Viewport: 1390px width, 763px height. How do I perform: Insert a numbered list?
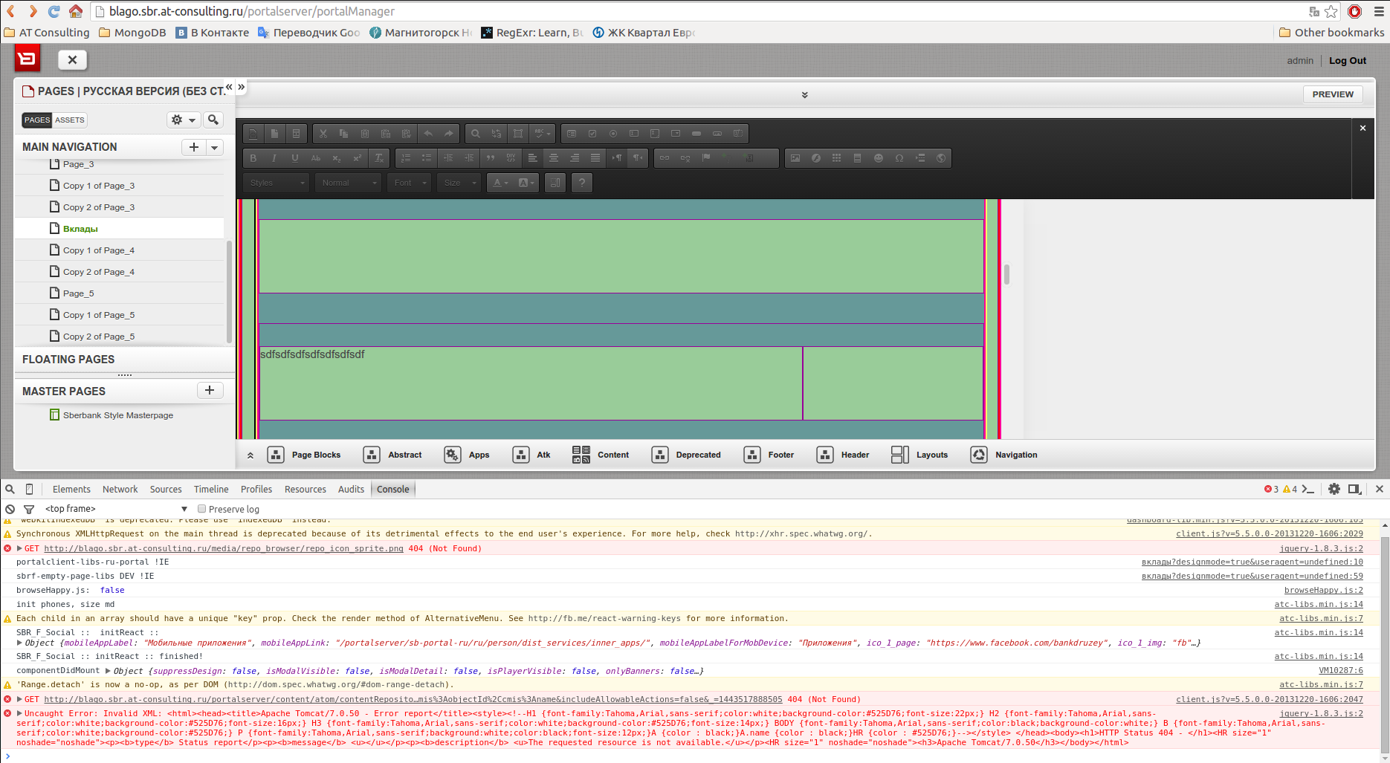pyautogui.click(x=406, y=158)
